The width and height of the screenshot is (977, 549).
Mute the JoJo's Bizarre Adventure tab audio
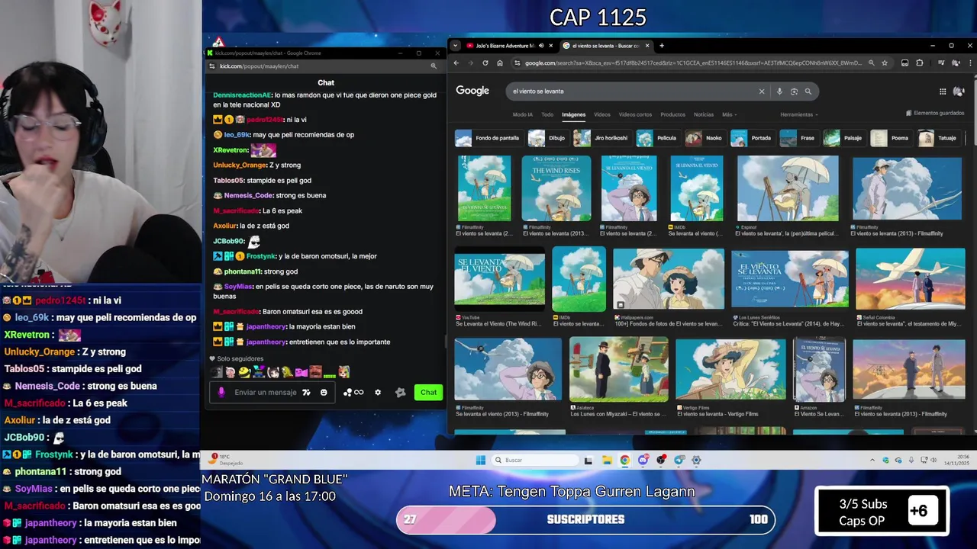coord(540,46)
